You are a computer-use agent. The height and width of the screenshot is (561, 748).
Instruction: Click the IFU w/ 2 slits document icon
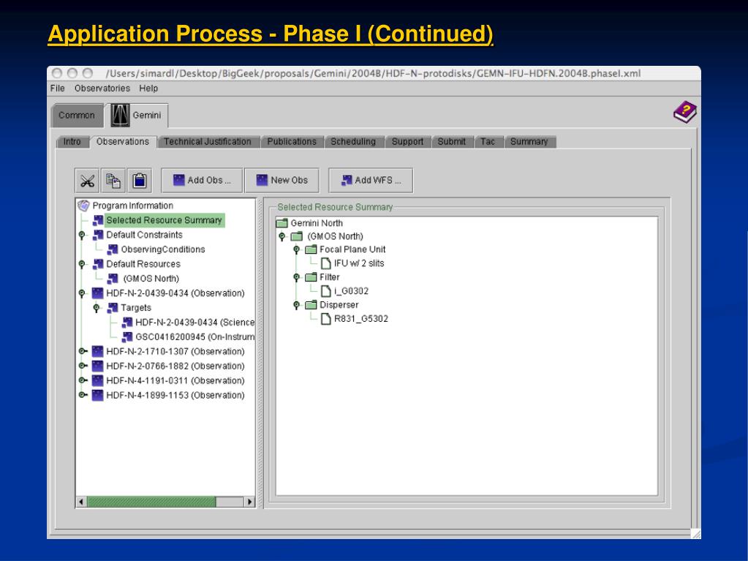[x=326, y=263]
